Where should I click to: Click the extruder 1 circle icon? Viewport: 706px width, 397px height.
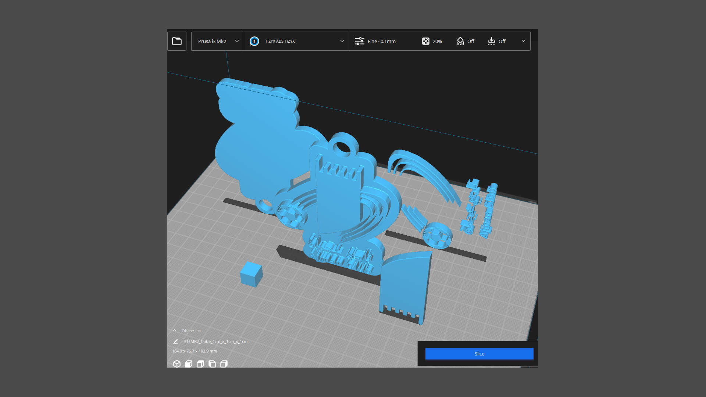click(254, 41)
